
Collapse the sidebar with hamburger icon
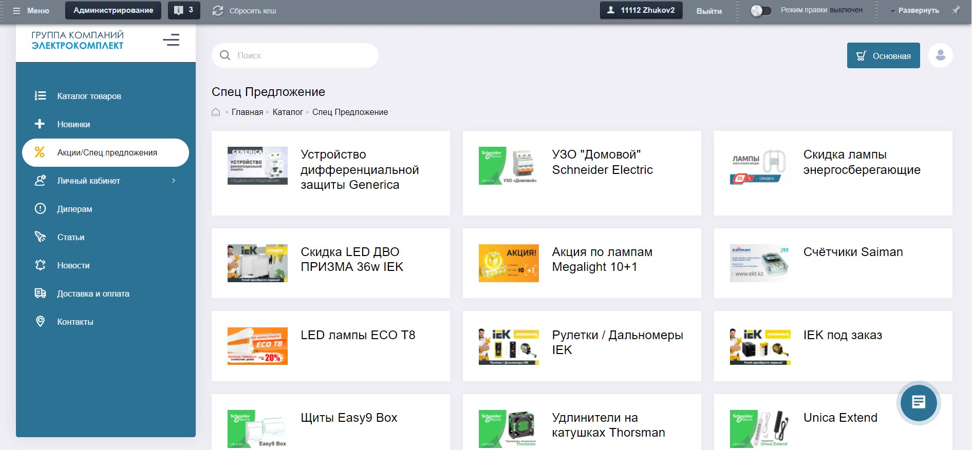point(171,40)
